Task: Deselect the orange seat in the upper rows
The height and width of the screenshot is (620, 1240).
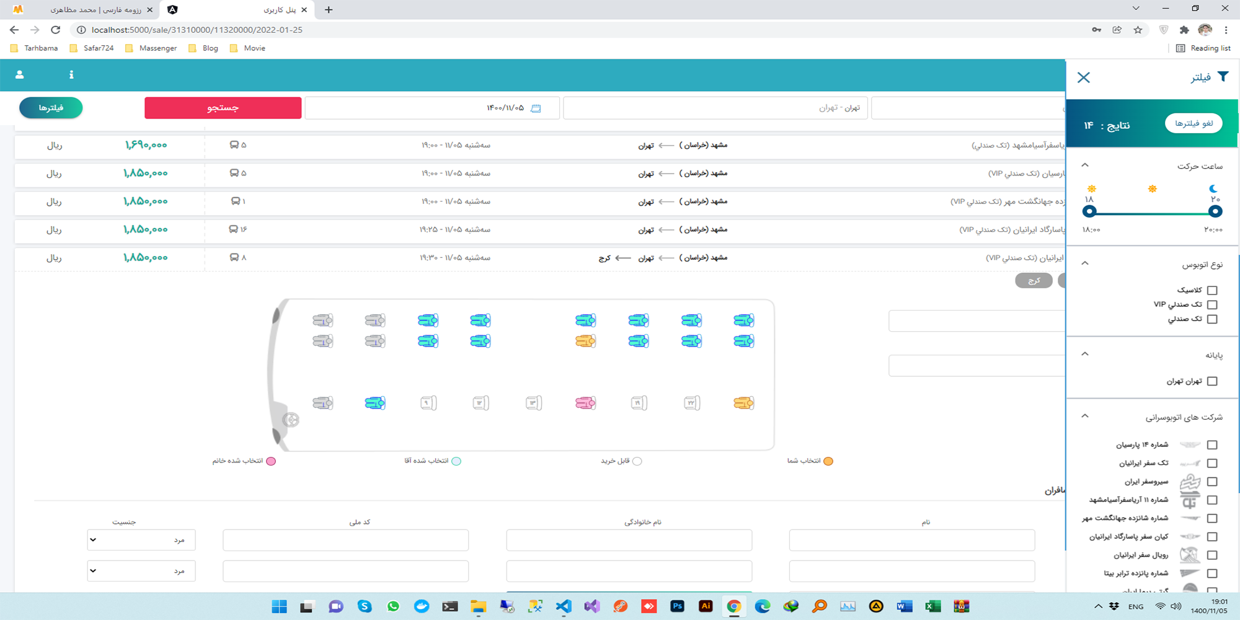Action: coord(586,341)
